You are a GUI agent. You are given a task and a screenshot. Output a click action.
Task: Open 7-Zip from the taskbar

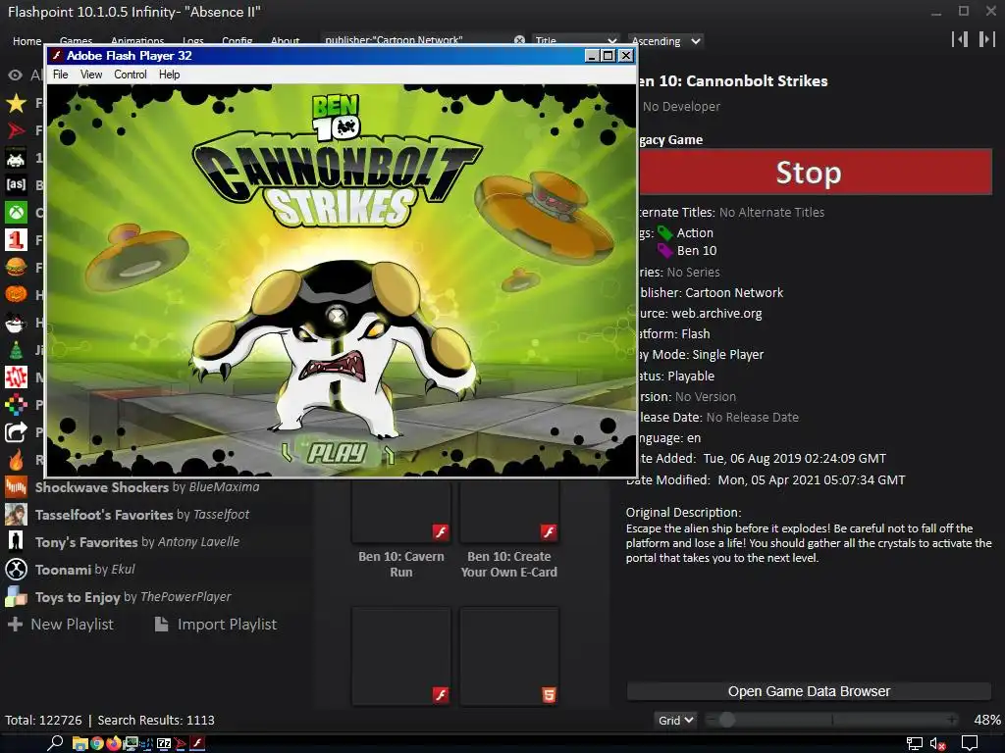[164, 743]
